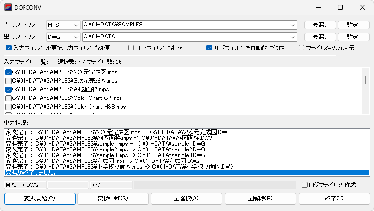Click 参照 button for input file

point(320,25)
